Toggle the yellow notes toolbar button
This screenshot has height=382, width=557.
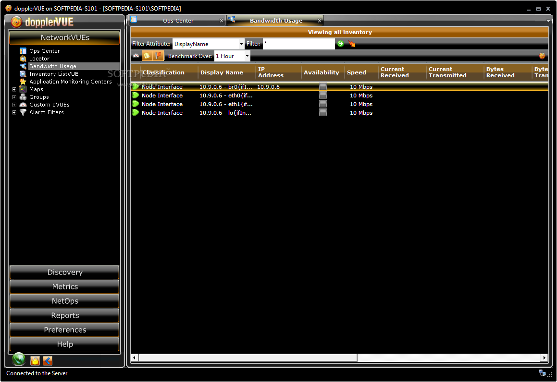click(147, 56)
